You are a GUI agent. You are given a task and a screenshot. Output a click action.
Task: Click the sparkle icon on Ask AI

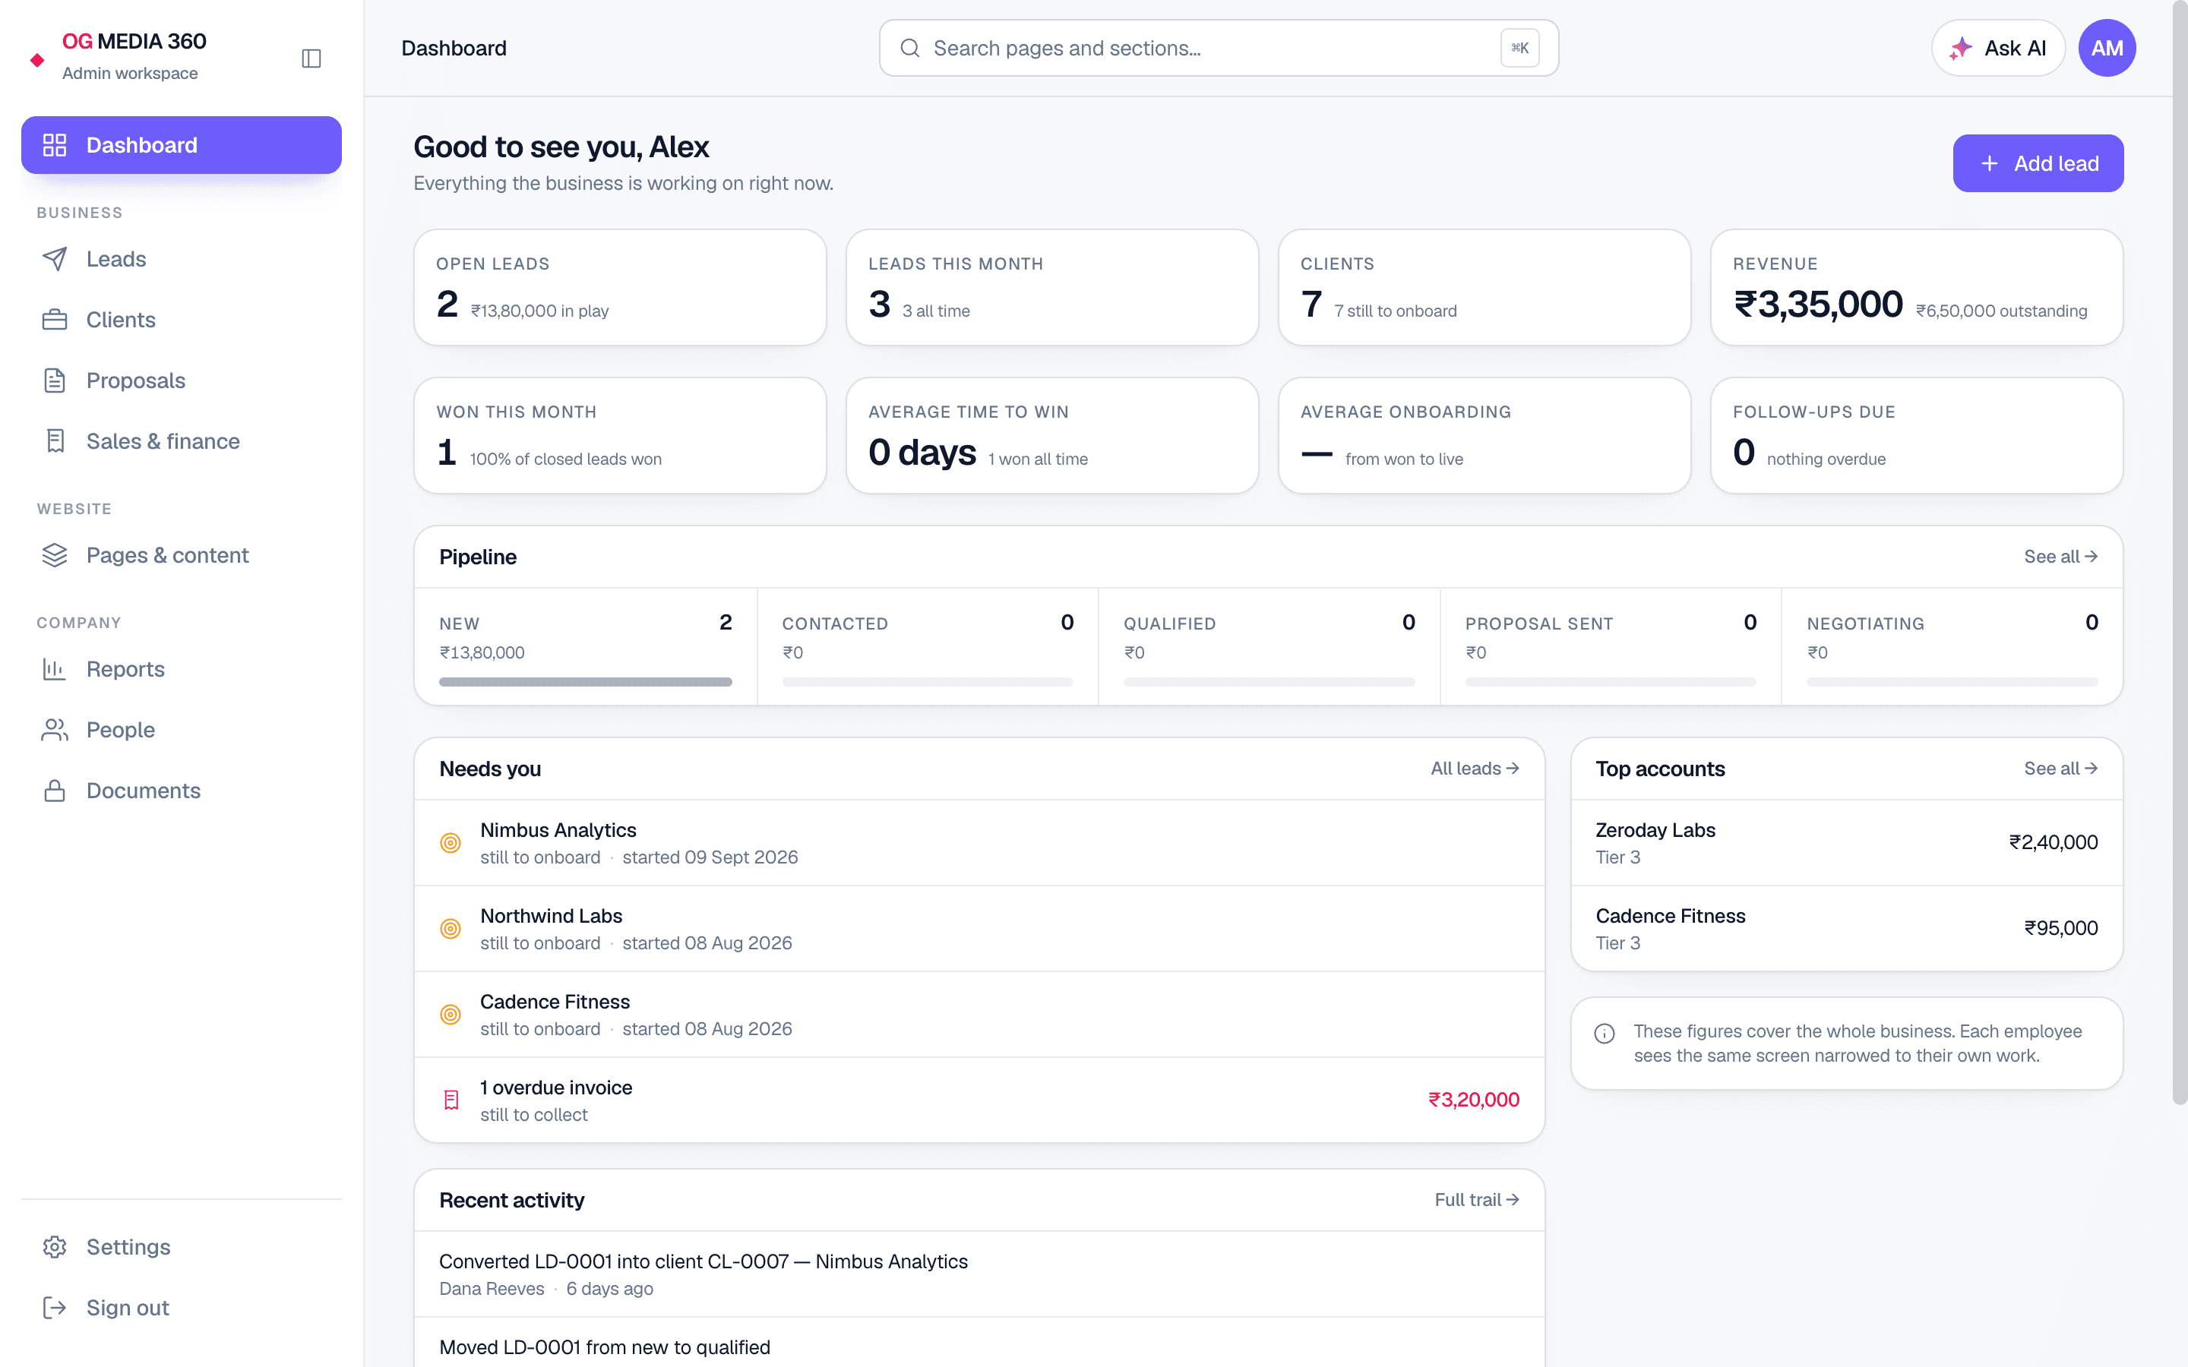(x=1960, y=49)
